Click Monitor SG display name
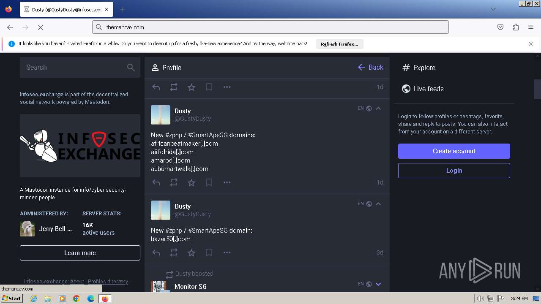Viewport: 541px width, 304px height. click(191, 287)
